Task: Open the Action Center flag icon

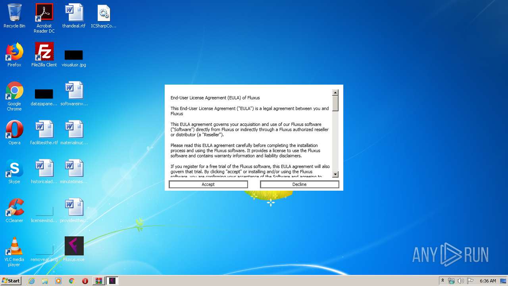Action: 470,281
